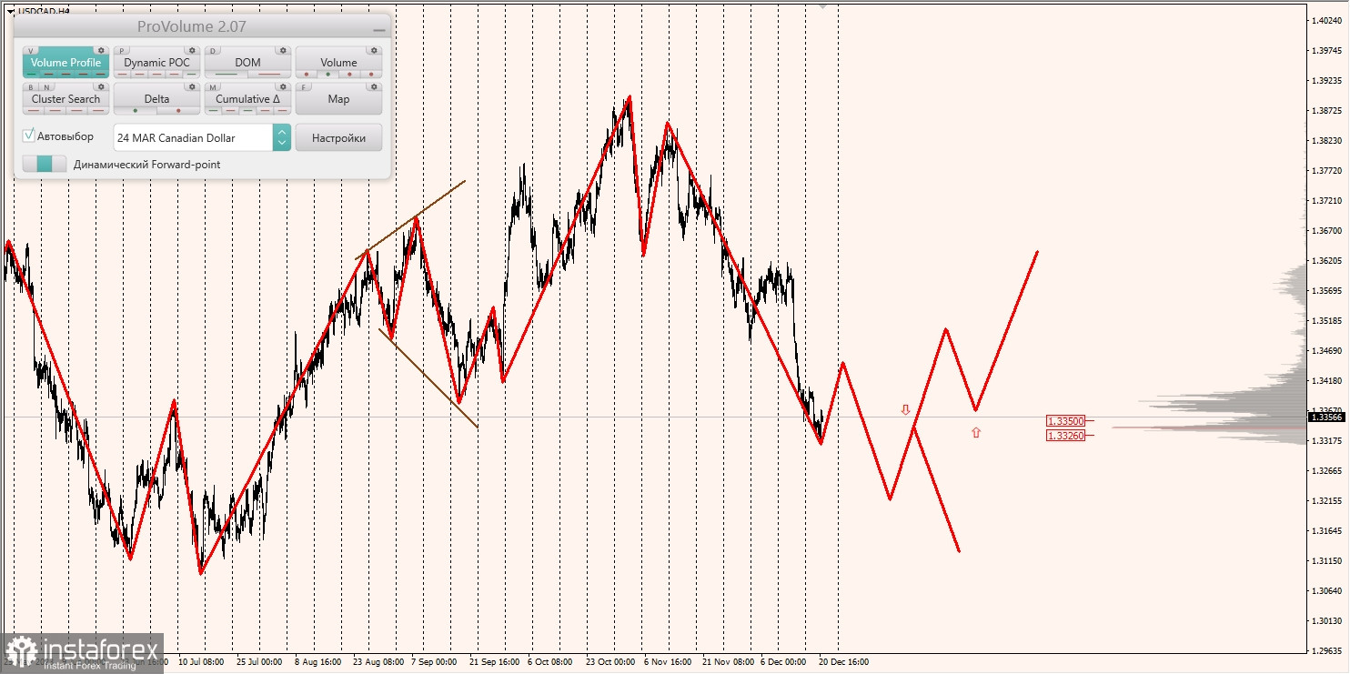The height and width of the screenshot is (674, 1350).
Task: Open DOM settings gear
Action: coord(283,51)
